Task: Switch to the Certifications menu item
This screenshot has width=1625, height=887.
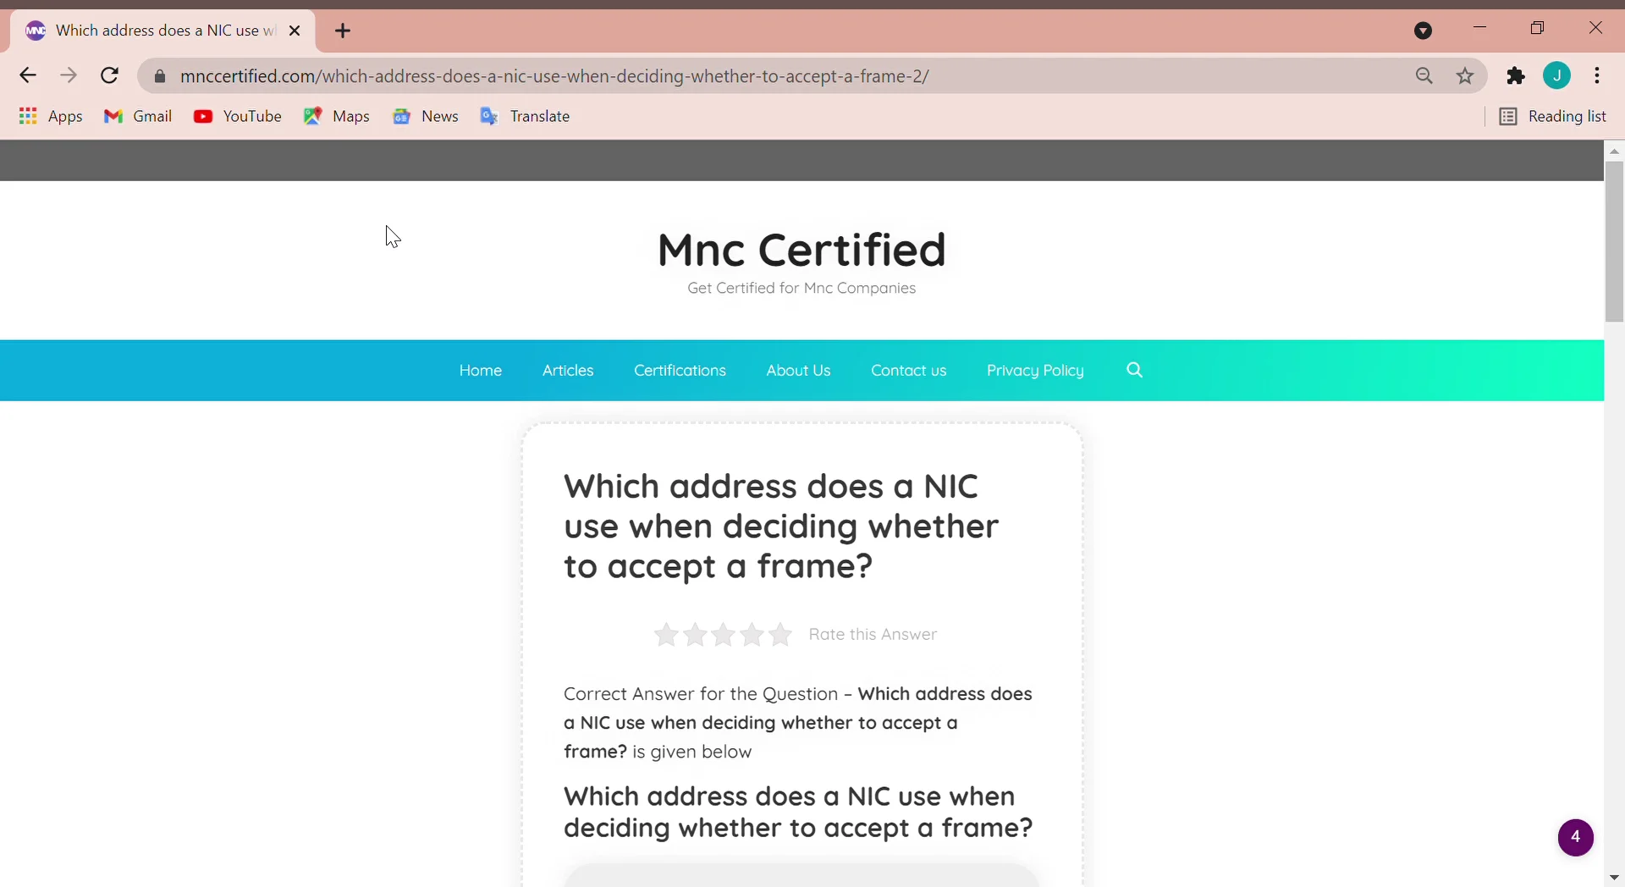Action: tap(680, 370)
